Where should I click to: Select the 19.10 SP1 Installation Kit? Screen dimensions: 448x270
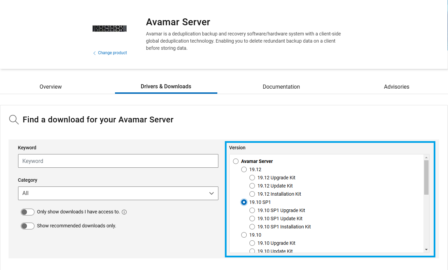point(252,226)
